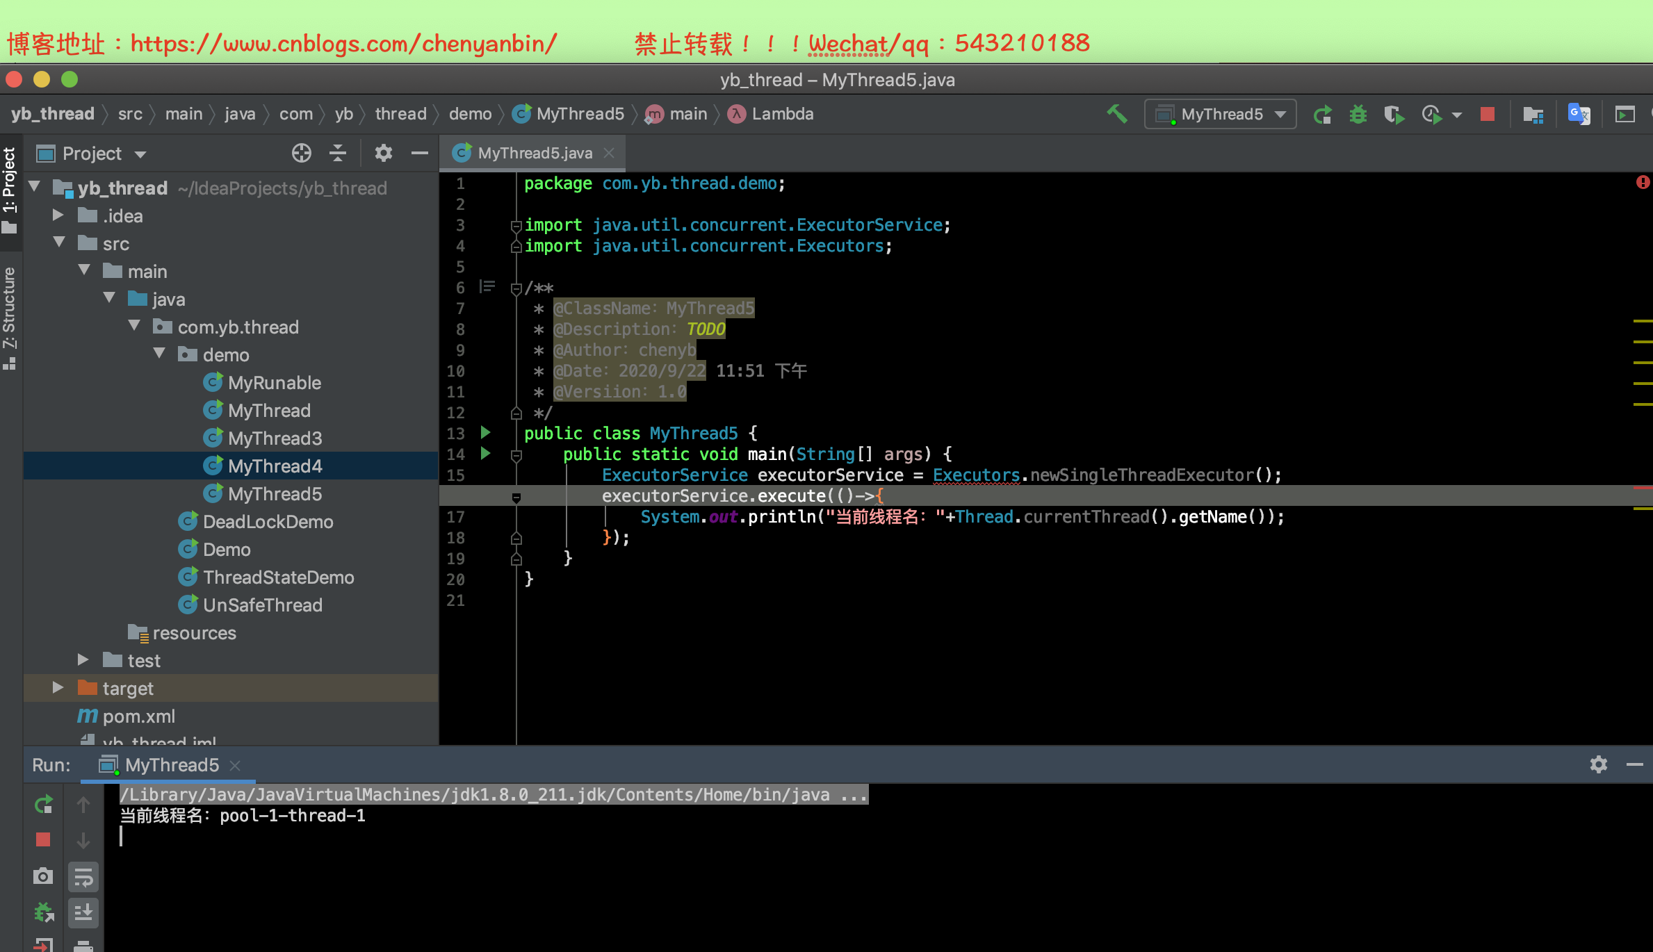
Task: Stop the process with the red toolbar square
Action: pyautogui.click(x=1488, y=114)
